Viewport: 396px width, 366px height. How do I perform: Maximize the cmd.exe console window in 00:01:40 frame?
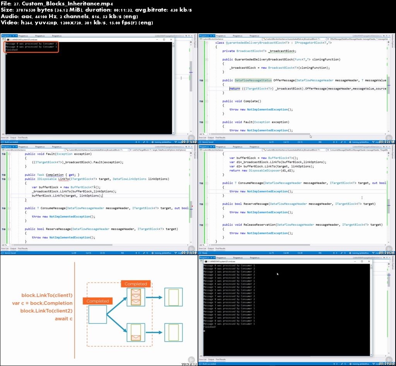point(164,40)
